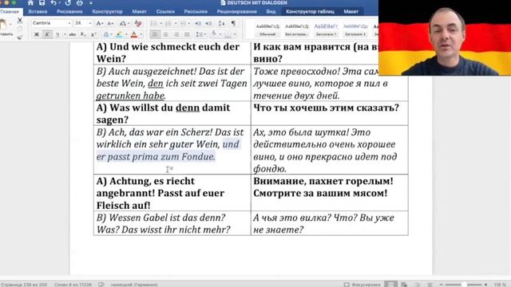Open the underline style dropdown arrow
Image resolution: width=511 pixels, height=287 pixels.
point(65,34)
